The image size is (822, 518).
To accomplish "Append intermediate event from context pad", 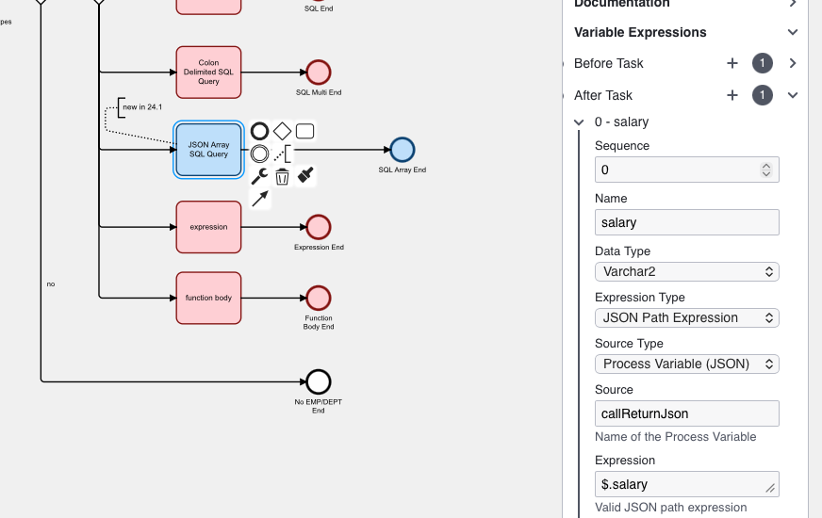I will point(259,154).
